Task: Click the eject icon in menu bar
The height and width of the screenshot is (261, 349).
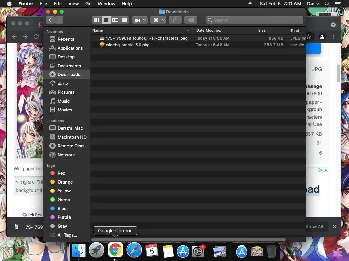Action: tap(250, 4)
